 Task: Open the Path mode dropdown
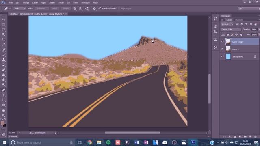(20, 9)
